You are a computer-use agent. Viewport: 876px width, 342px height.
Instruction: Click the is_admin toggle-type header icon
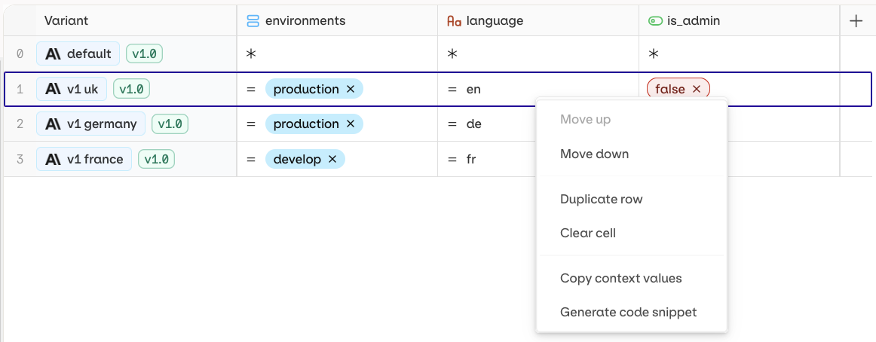click(x=655, y=21)
